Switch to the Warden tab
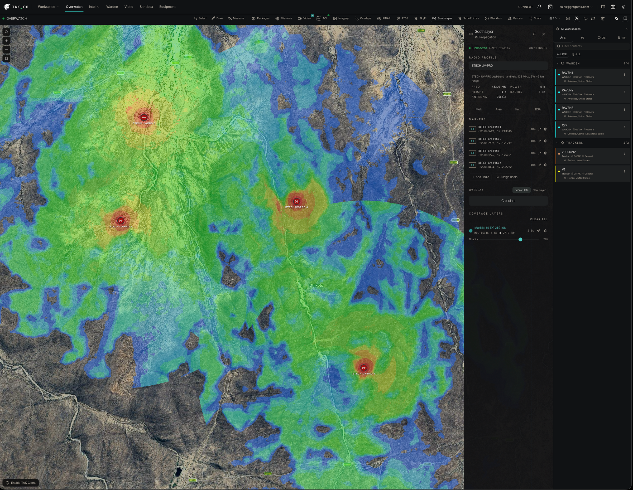The image size is (633, 490). (112, 7)
